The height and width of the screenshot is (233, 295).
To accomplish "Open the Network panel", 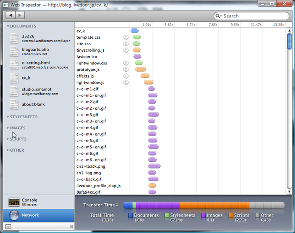I will point(39,215).
